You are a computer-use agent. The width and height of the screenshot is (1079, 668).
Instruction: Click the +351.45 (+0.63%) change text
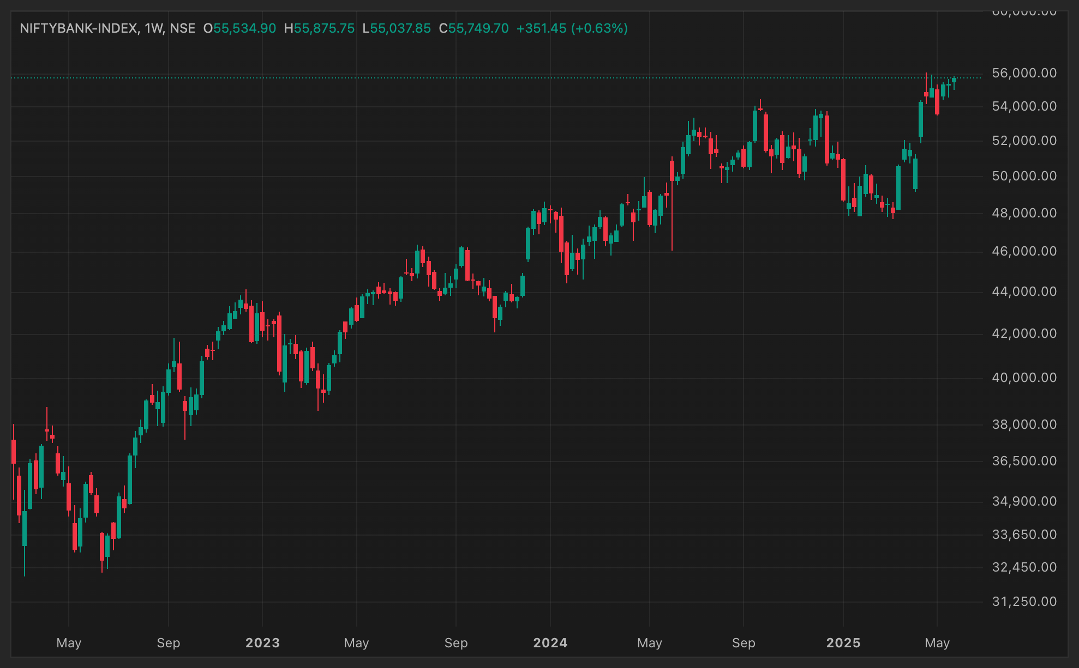572,28
